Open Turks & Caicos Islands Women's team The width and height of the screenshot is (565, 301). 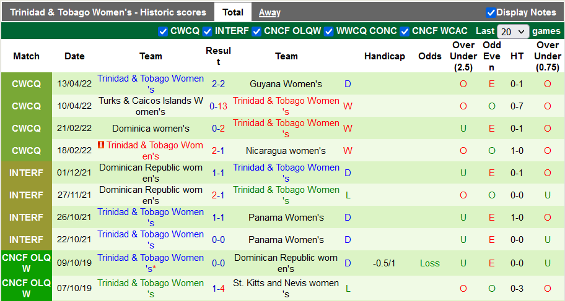tap(151, 106)
